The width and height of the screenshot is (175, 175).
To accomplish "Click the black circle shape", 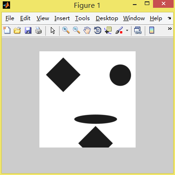I will (x=120, y=75).
